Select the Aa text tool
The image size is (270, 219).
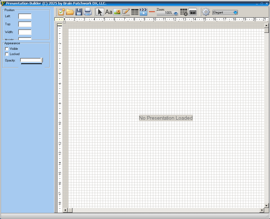point(109,12)
